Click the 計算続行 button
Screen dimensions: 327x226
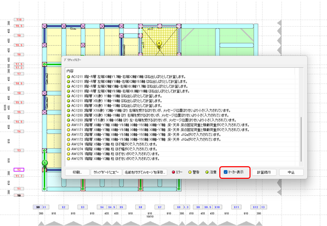tap(264, 172)
